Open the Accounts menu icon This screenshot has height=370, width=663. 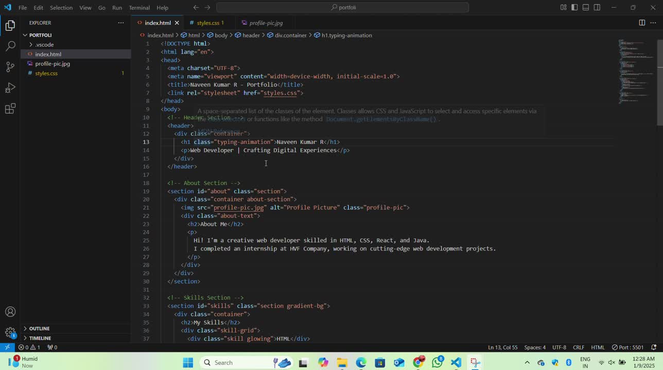[x=10, y=312]
